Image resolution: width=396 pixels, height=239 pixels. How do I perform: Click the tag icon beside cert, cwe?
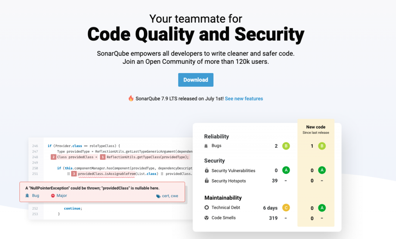tap(158, 196)
